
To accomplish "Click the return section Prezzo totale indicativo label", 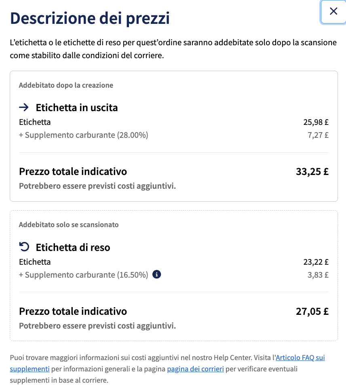I will [x=73, y=311].
